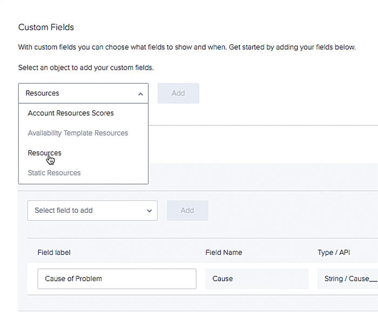This screenshot has width=378, height=330.
Task: Click Add button next to object dropdown
Action: pos(178,93)
